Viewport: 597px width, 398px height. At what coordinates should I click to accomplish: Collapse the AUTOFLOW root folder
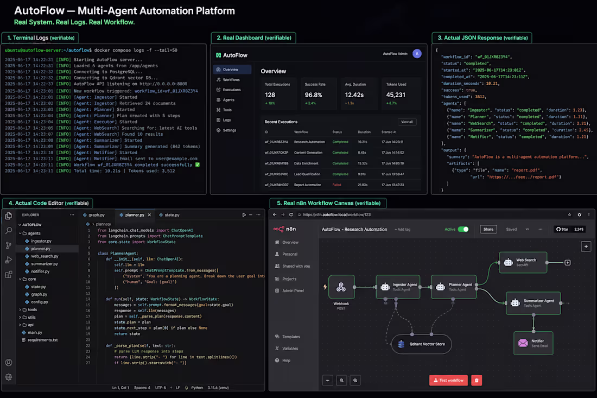[20, 225]
